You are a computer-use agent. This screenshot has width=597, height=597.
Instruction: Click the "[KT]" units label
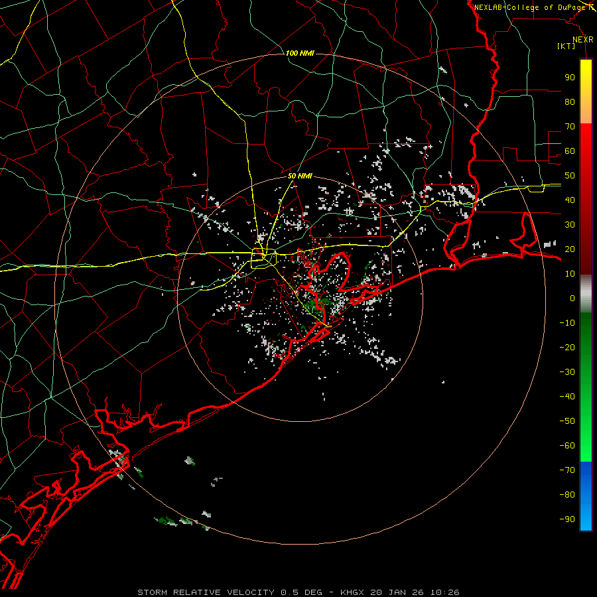[x=566, y=46]
